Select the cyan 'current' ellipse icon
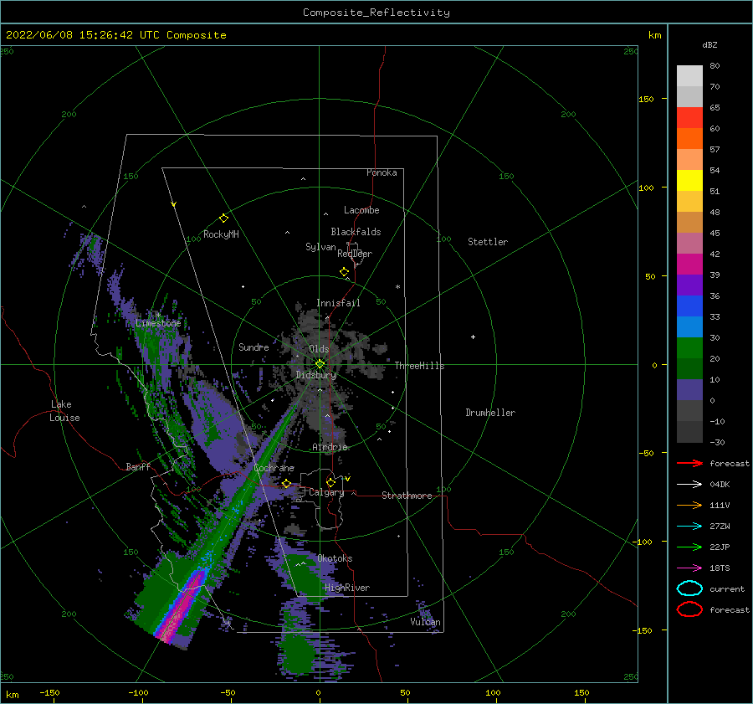 [689, 588]
